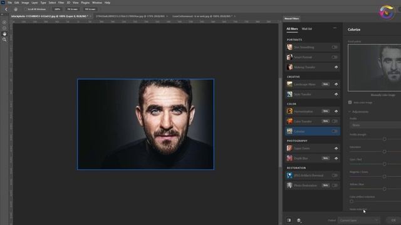Open the Profile dropdown set to None
This screenshot has height=225, width=401.
click(375, 125)
